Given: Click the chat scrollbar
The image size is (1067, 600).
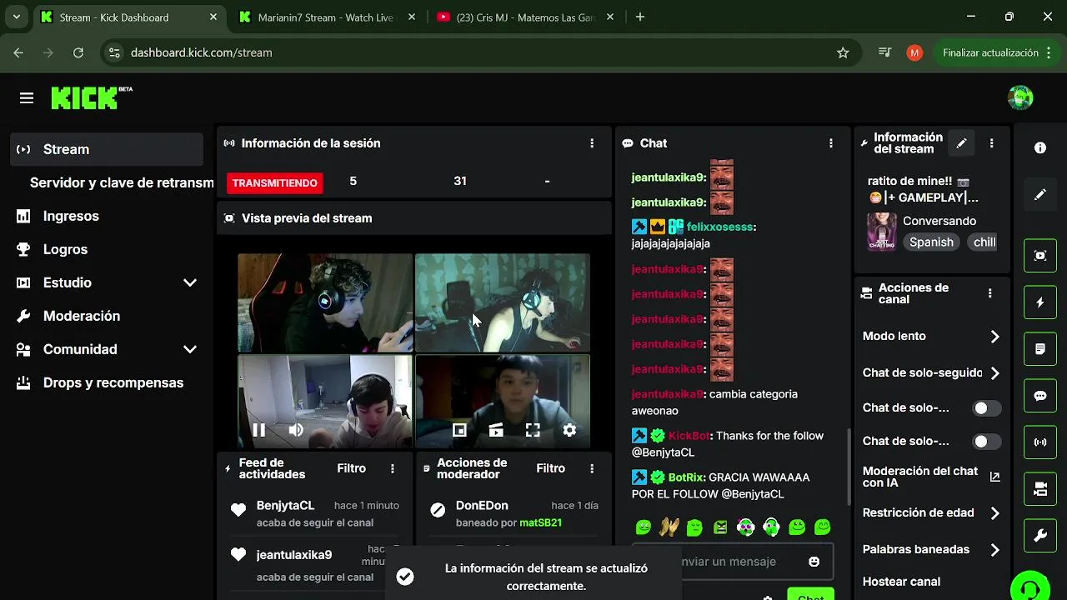Looking at the screenshot, I should [x=849, y=467].
